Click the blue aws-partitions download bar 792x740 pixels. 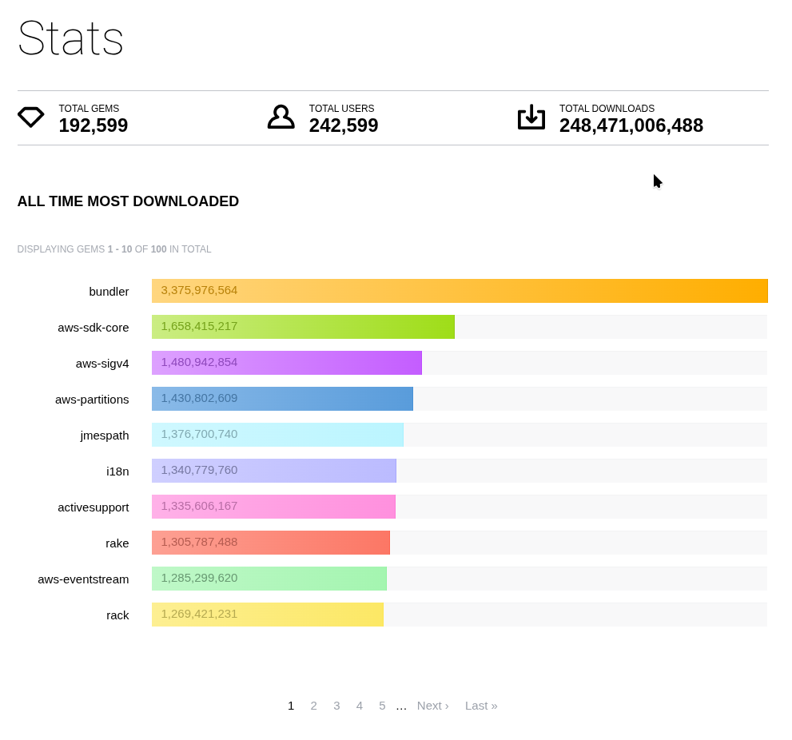click(282, 399)
